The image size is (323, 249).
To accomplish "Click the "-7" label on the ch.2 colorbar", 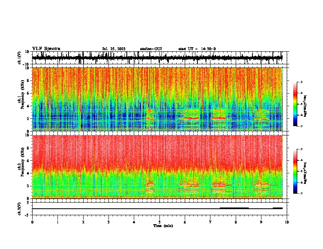I will pos(301,193).
